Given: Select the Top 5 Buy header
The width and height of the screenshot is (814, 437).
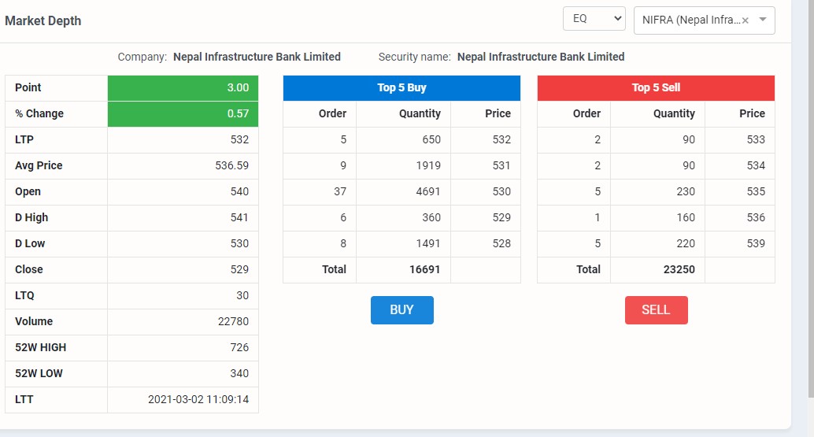Looking at the screenshot, I should coord(401,87).
